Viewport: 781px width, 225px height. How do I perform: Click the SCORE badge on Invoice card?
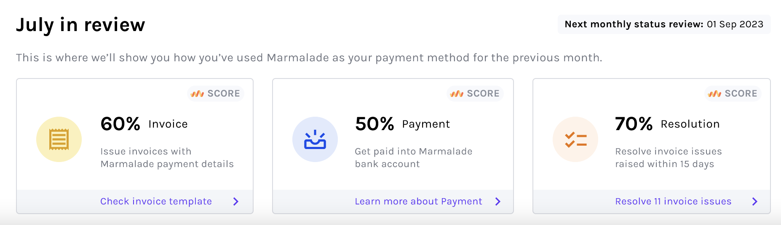[216, 93]
